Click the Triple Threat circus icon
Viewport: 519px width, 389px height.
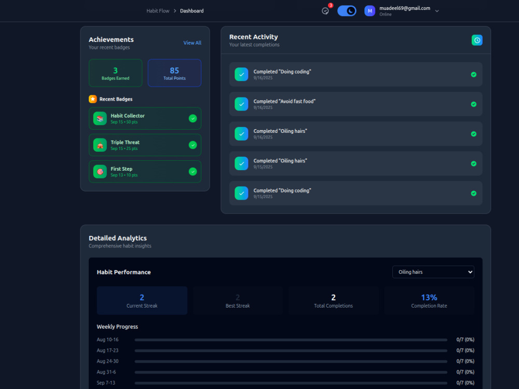100,145
